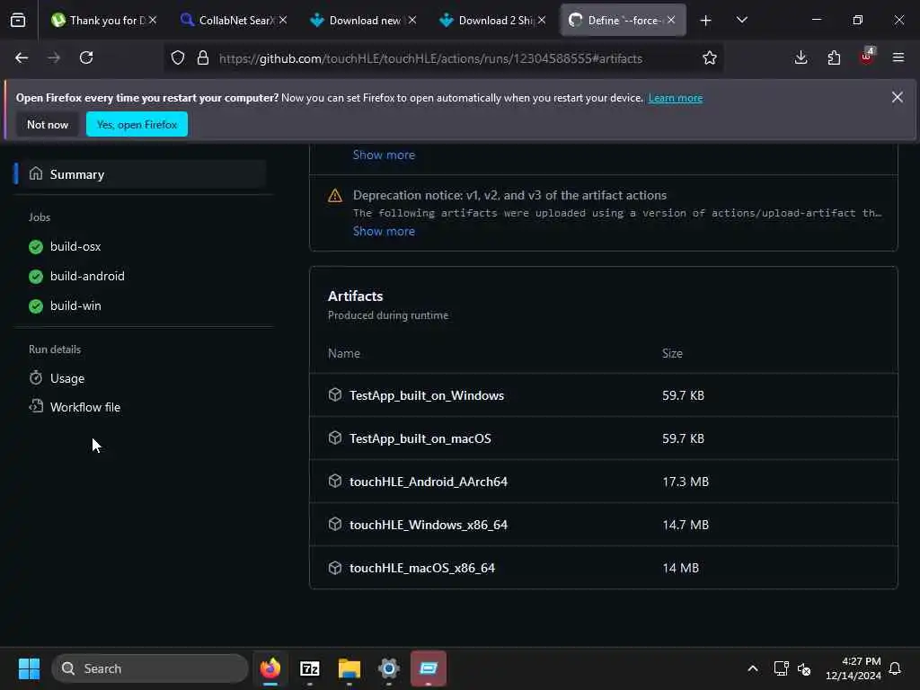
Task: Download touchHLE_Android_AArch64 artifact
Action: tap(429, 482)
